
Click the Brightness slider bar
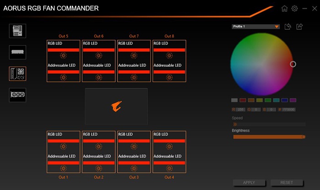coord(269,137)
